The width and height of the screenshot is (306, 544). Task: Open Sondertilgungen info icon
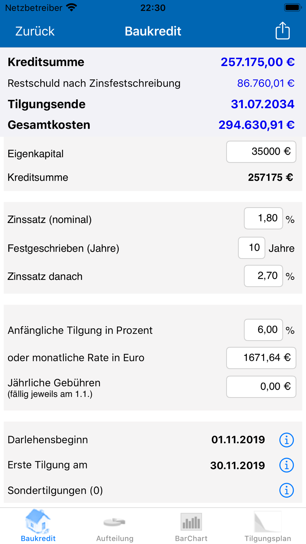click(286, 490)
